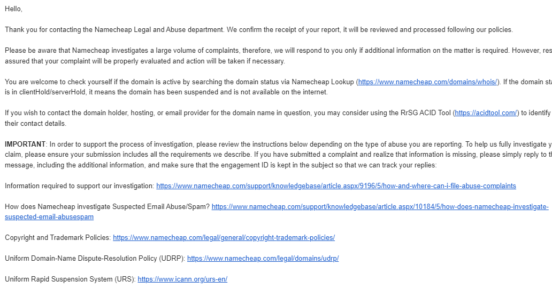This screenshot has width=552, height=289.
Task: Open the acidtool.com link
Action: pos(486,113)
